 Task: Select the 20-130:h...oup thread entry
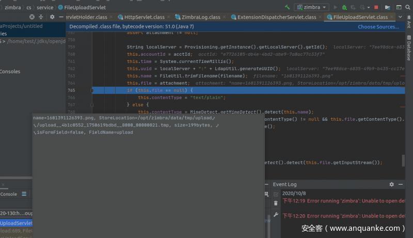coord(16,213)
